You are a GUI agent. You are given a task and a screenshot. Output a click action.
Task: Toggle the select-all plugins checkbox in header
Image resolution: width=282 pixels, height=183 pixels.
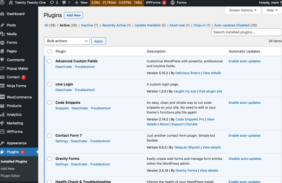49,51
